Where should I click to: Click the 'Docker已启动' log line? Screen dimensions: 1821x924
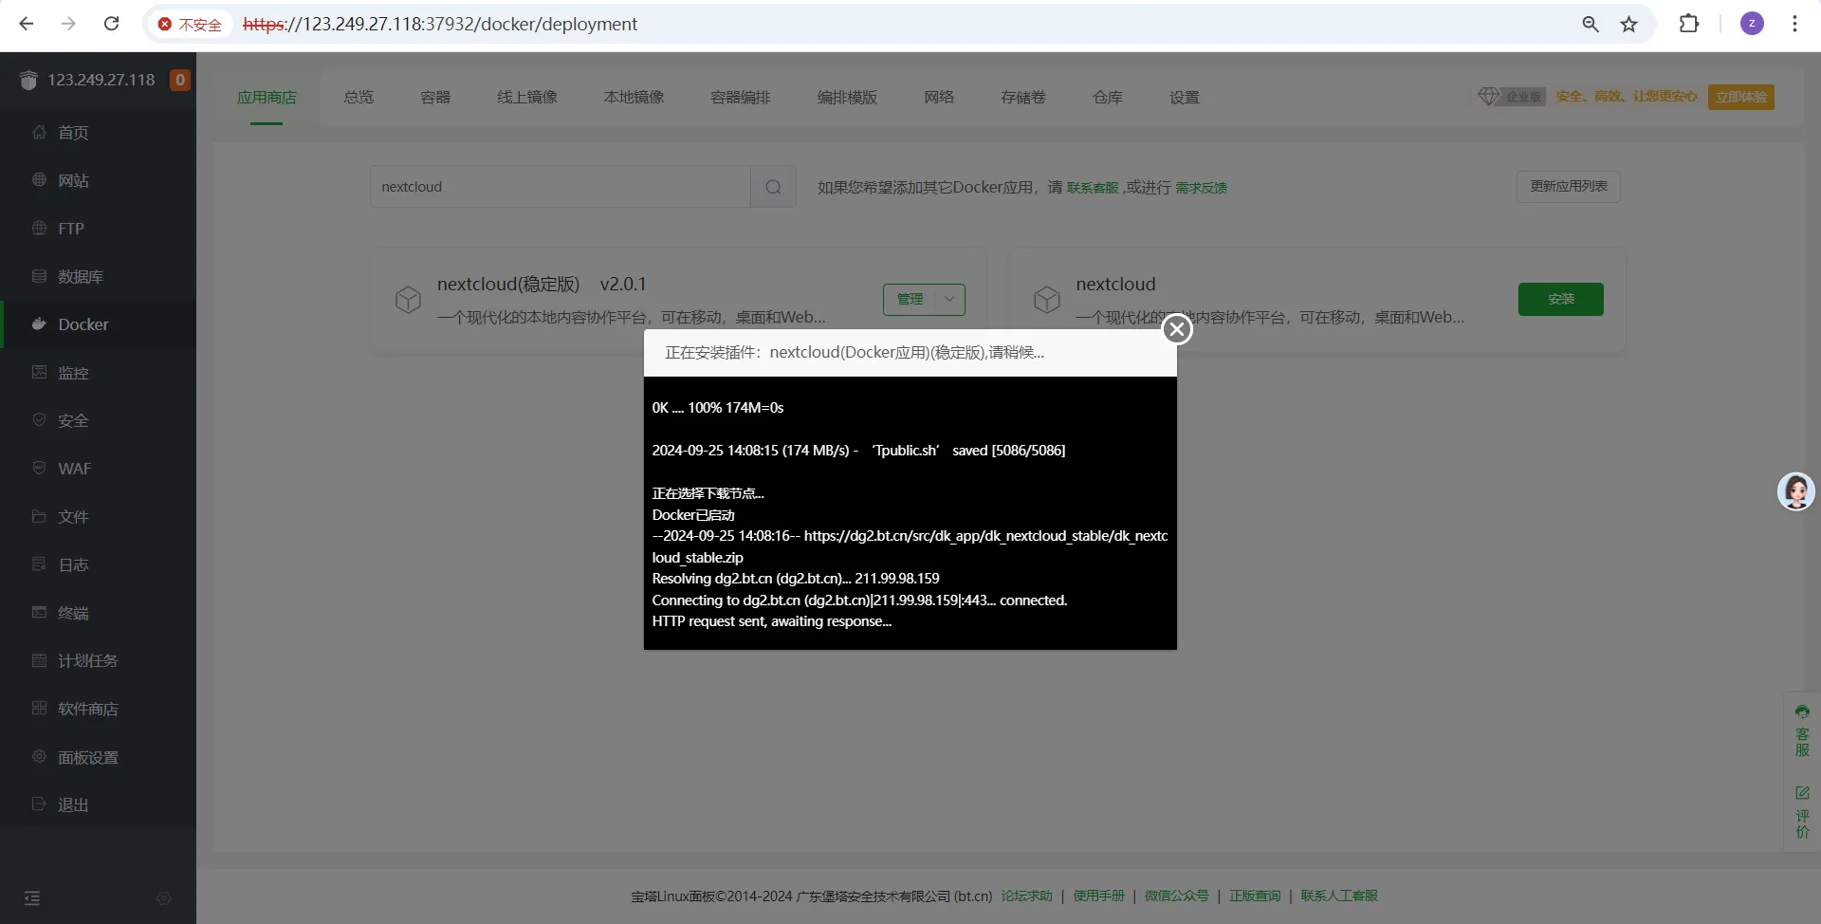(693, 515)
